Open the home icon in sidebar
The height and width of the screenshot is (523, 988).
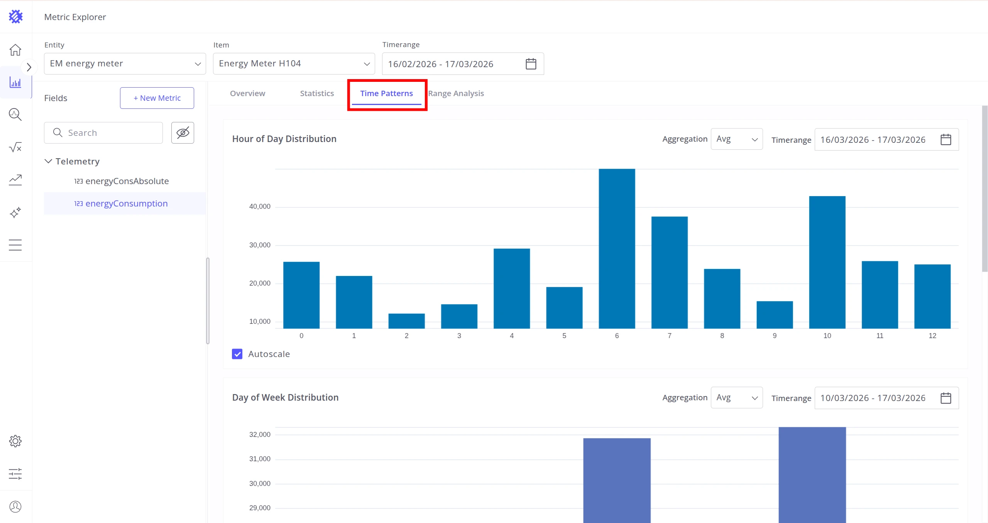coord(15,50)
